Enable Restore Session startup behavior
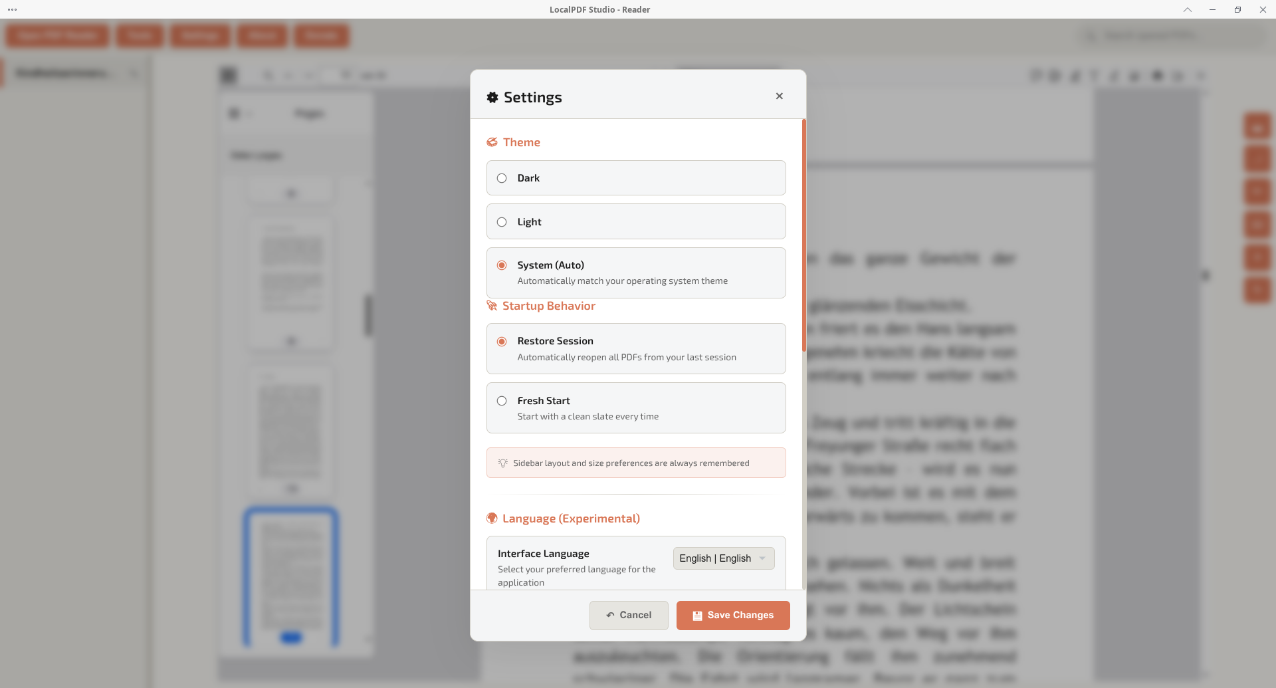 point(502,342)
